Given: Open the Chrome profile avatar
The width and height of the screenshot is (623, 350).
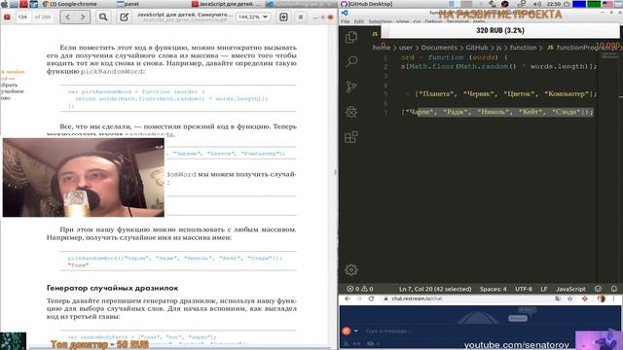Looking at the screenshot, I should (x=602, y=298).
